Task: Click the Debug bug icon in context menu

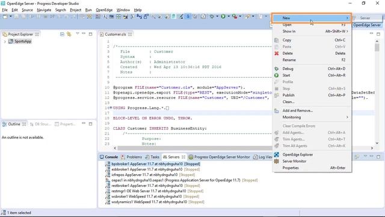Action: tap(277, 69)
